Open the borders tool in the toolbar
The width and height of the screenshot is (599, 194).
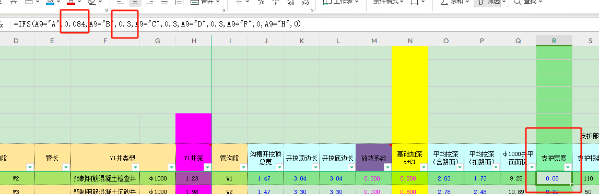pyautogui.click(x=29, y=2)
